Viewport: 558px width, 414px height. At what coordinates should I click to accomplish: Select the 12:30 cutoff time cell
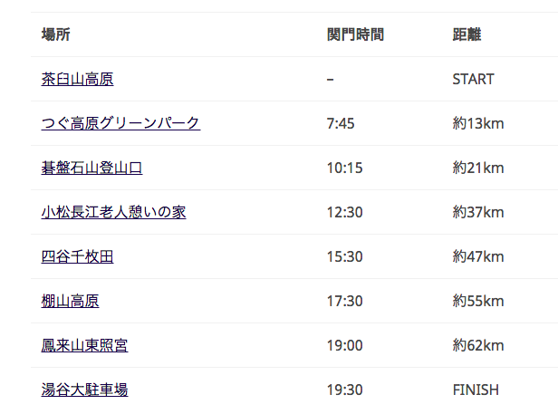(x=344, y=213)
